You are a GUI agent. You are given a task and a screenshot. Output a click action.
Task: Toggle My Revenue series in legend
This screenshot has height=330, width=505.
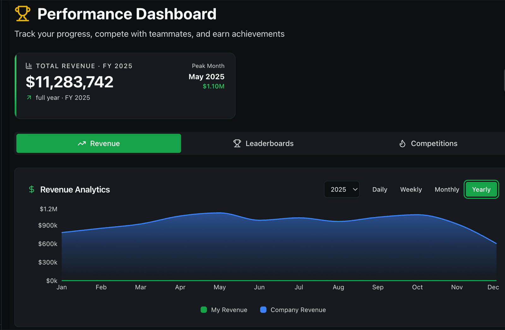(224, 310)
